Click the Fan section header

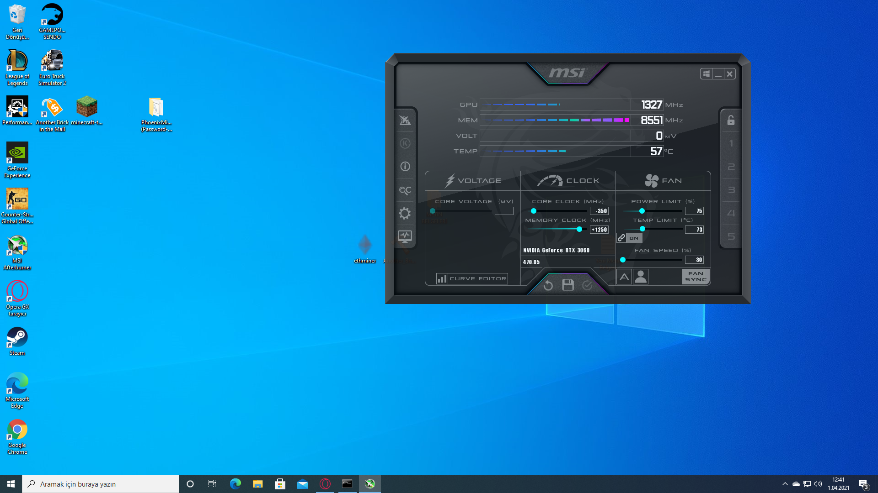(663, 181)
